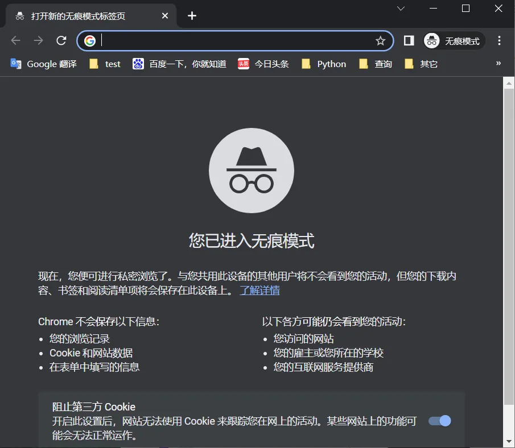Click the test bookmarks folder icon

tap(94, 64)
